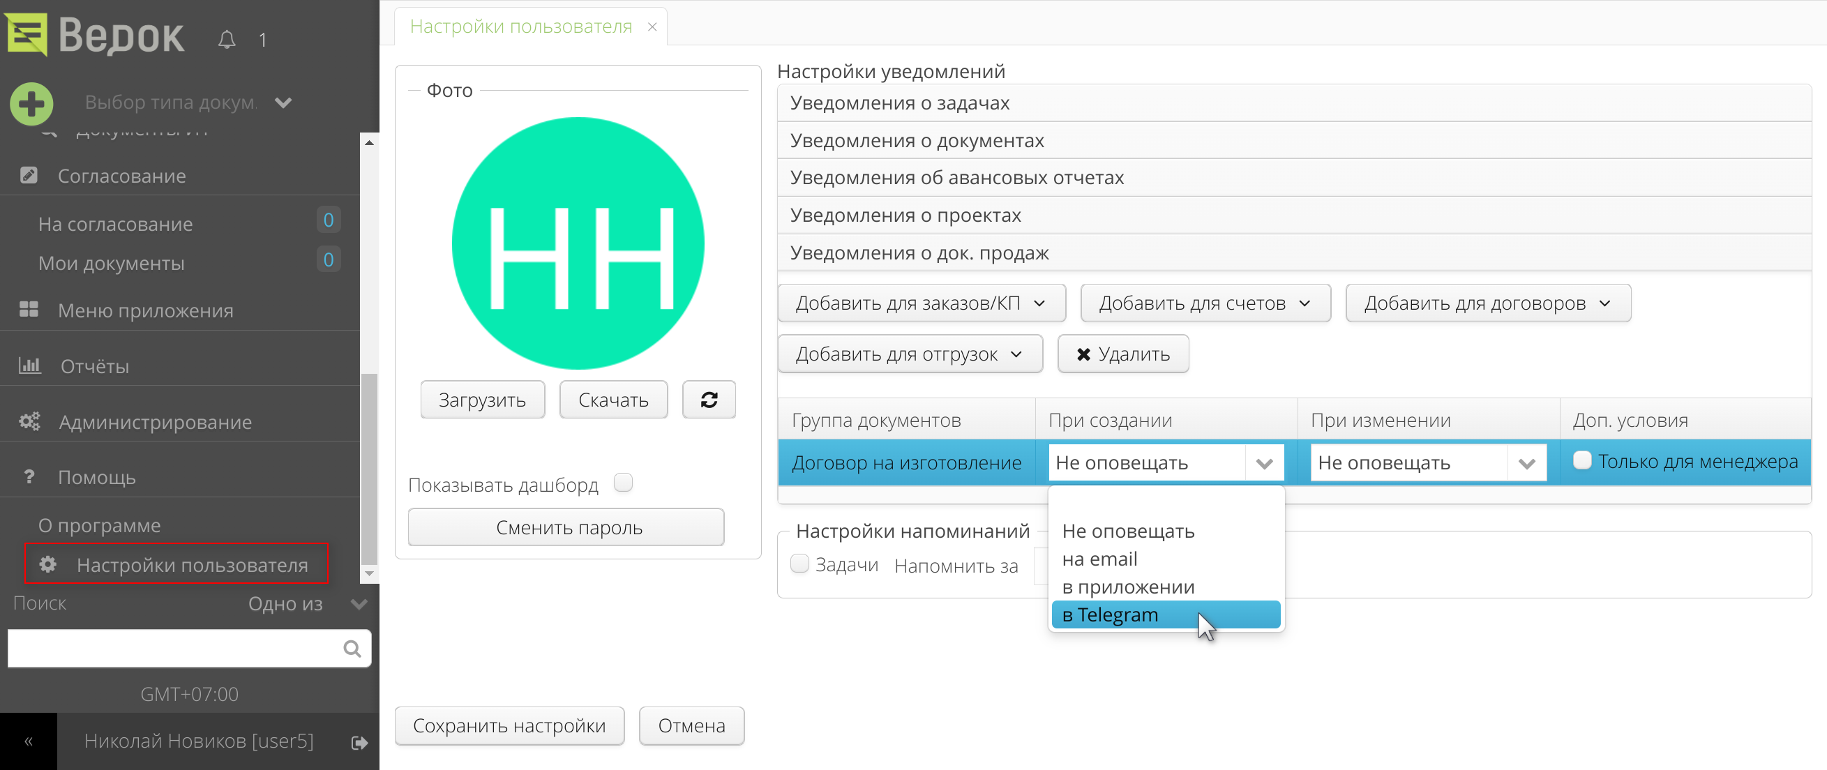Click the logout icon next to username
1827x770 pixels.
click(x=359, y=741)
